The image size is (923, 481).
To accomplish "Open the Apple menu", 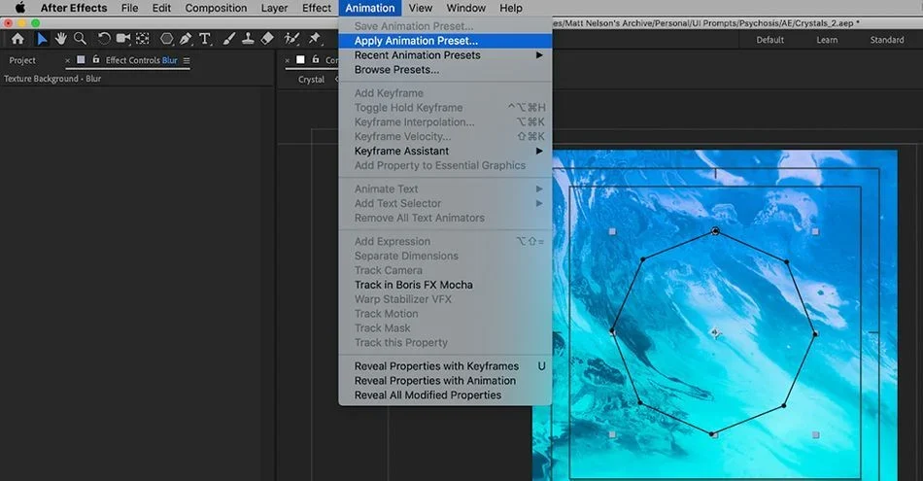I will (20, 8).
